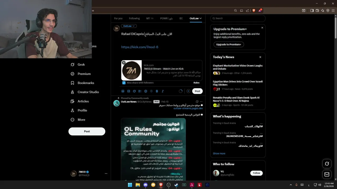
Task: Switch to the For you tab
Action: [118, 18]
